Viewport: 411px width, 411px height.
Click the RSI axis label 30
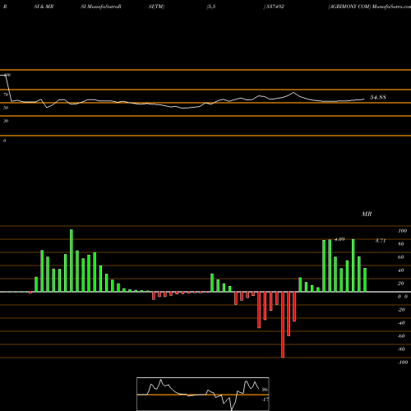tap(6, 121)
